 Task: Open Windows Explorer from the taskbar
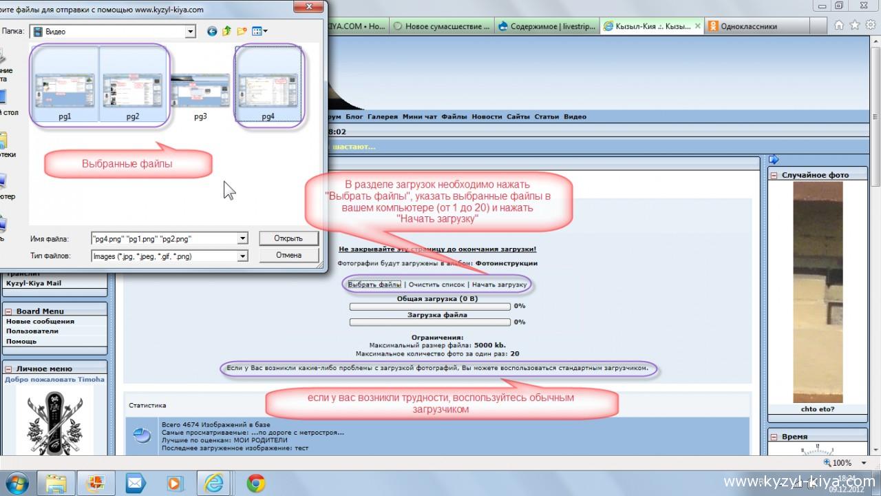pyautogui.click(x=57, y=483)
